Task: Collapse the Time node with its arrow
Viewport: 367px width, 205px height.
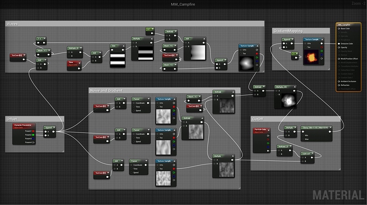Action: pyautogui.click(x=80, y=63)
